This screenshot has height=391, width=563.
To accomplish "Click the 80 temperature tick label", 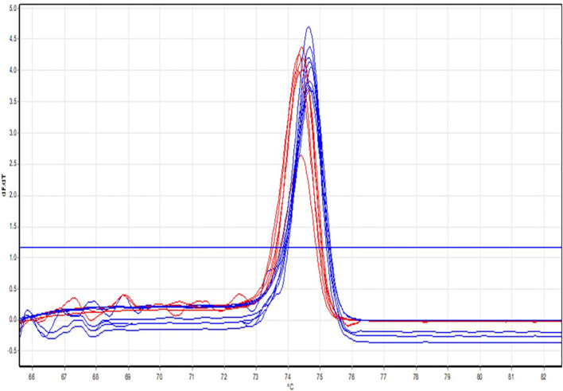I will [480, 377].
